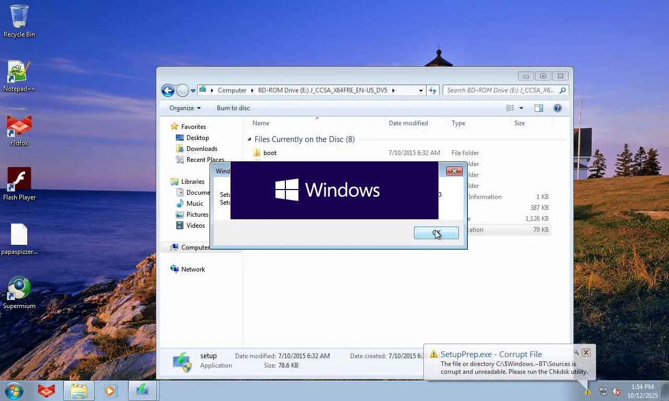669x401 pixels.
Task: Select the boot folder name in the list
Action: (x=270, y=153)
